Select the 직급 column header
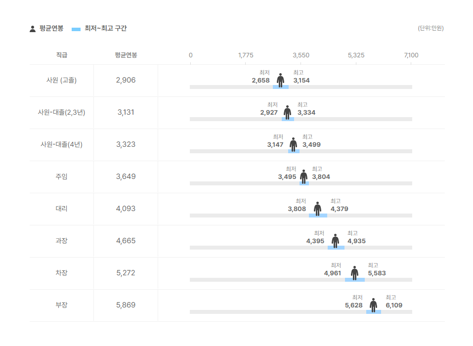 point(62,55)
